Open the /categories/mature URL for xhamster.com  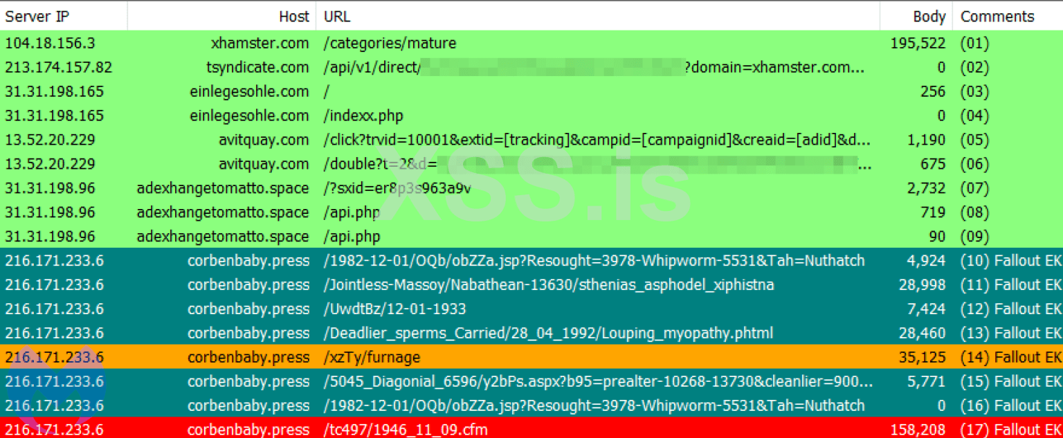tap(389, 43)
